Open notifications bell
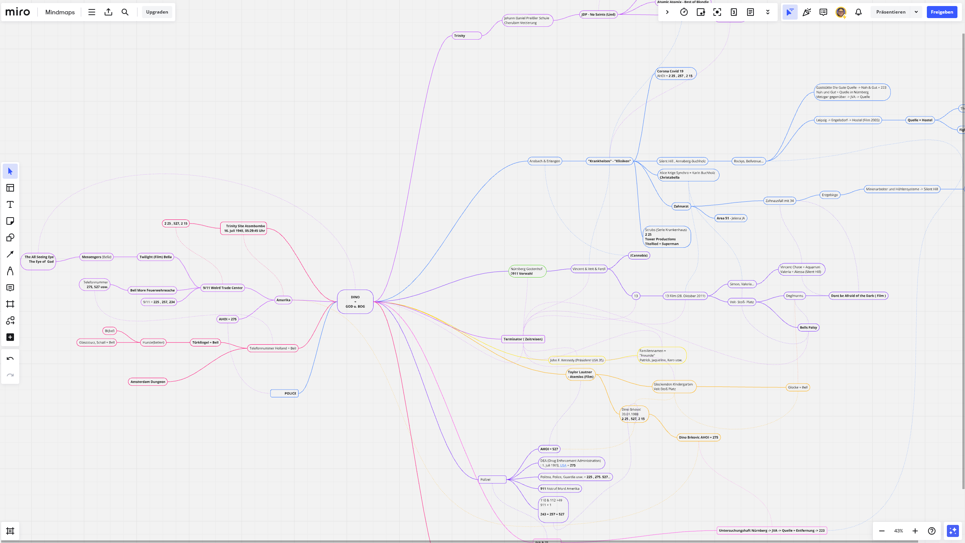Image resolution: width=965 pixels, height=543 pixels. (x=858, y=12)
